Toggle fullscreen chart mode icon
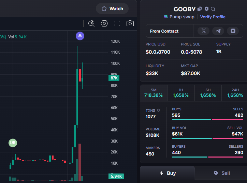This screenshot has height=183, width=247. coord(117,23)
